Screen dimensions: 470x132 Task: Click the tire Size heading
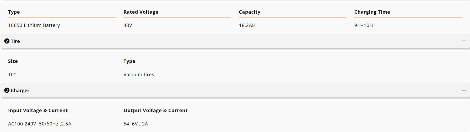13,61
